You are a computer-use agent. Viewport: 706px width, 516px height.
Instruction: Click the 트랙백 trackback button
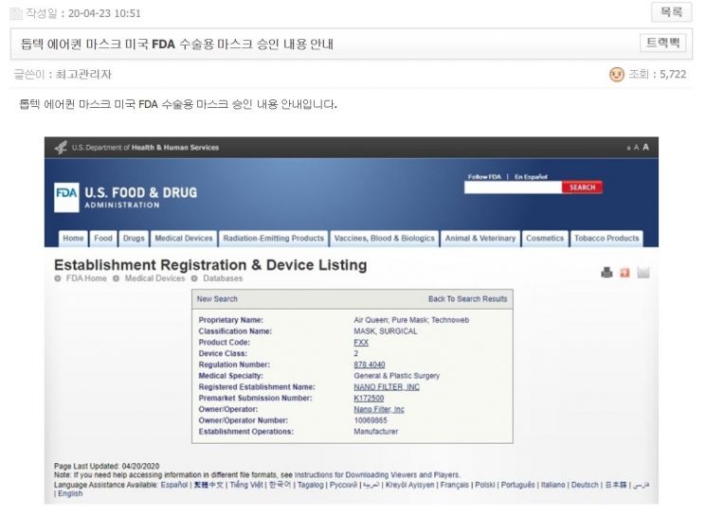point(662,44)
